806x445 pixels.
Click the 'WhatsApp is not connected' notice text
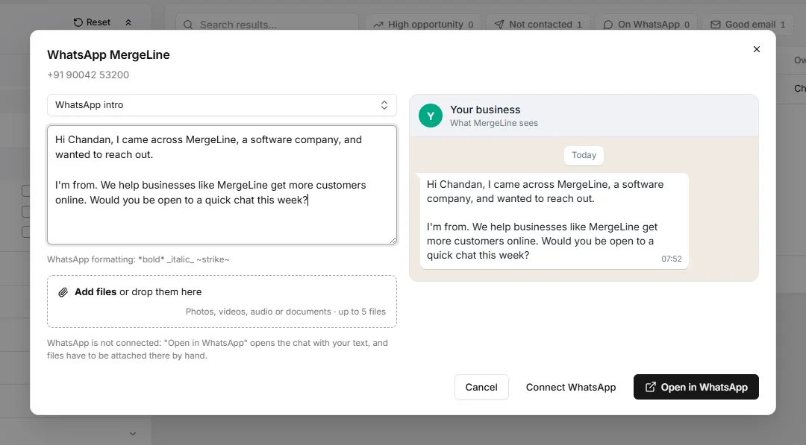(217, 349)
